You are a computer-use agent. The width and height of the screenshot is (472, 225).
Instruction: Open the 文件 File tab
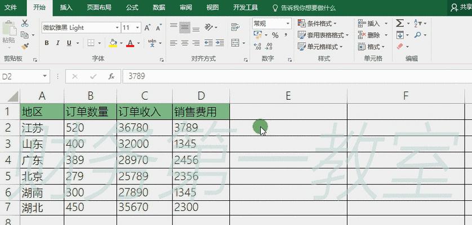[x=11, y=7]
